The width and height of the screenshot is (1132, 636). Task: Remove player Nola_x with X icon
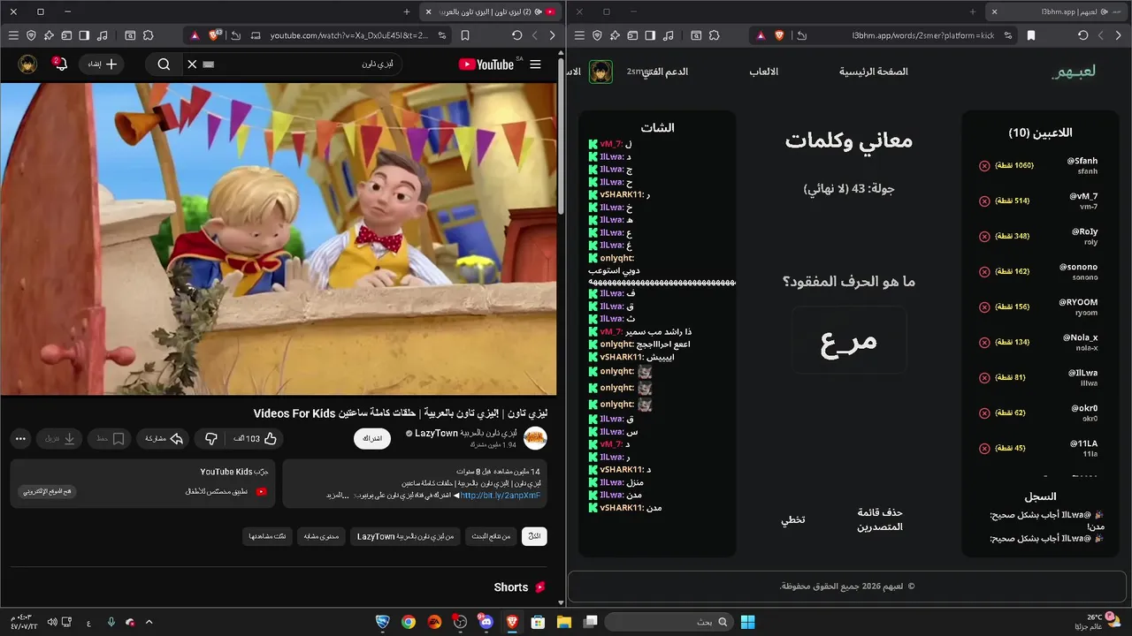(984, 343)
